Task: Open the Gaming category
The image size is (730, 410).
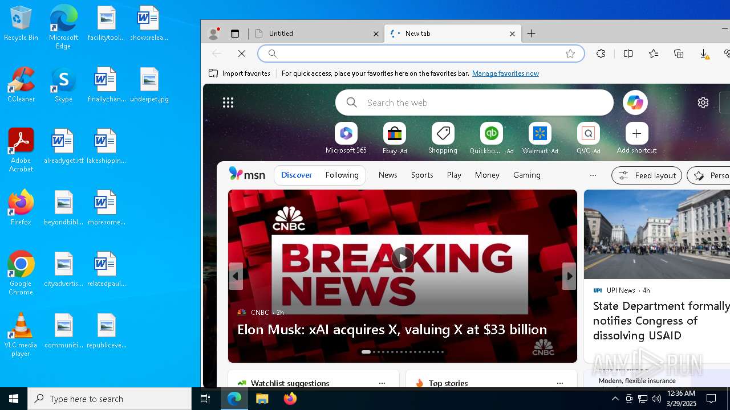Action: 527,175
